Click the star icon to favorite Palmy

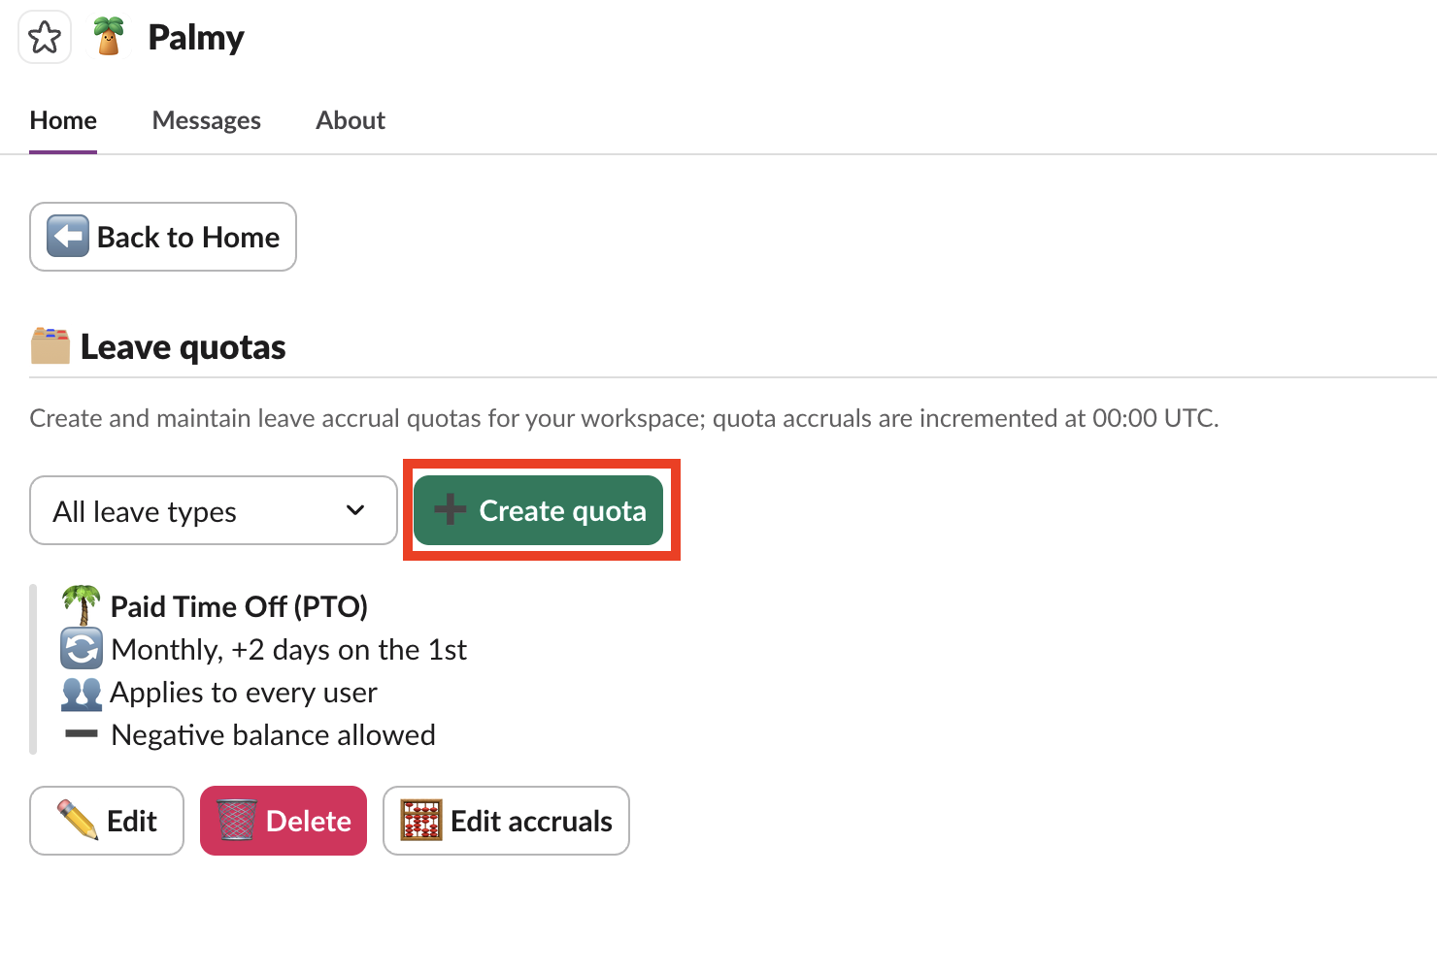(45, 37)
